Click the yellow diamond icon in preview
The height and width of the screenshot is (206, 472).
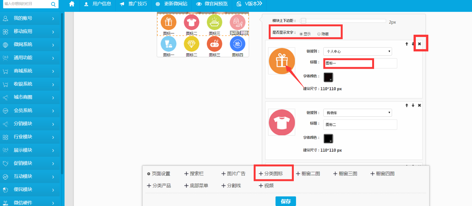[191, 44]
